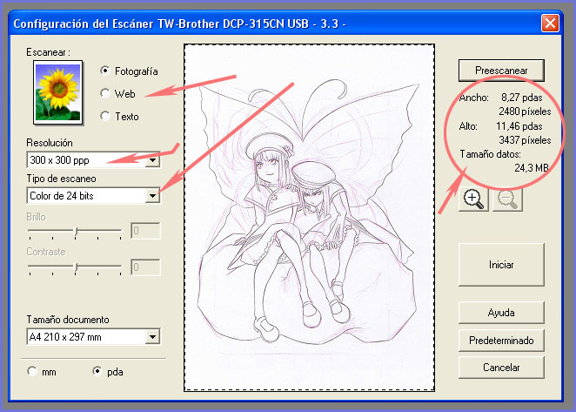Restore defaults with Predeterminado button
Viewport: 576px width, 412px height.
coord(501,341)
